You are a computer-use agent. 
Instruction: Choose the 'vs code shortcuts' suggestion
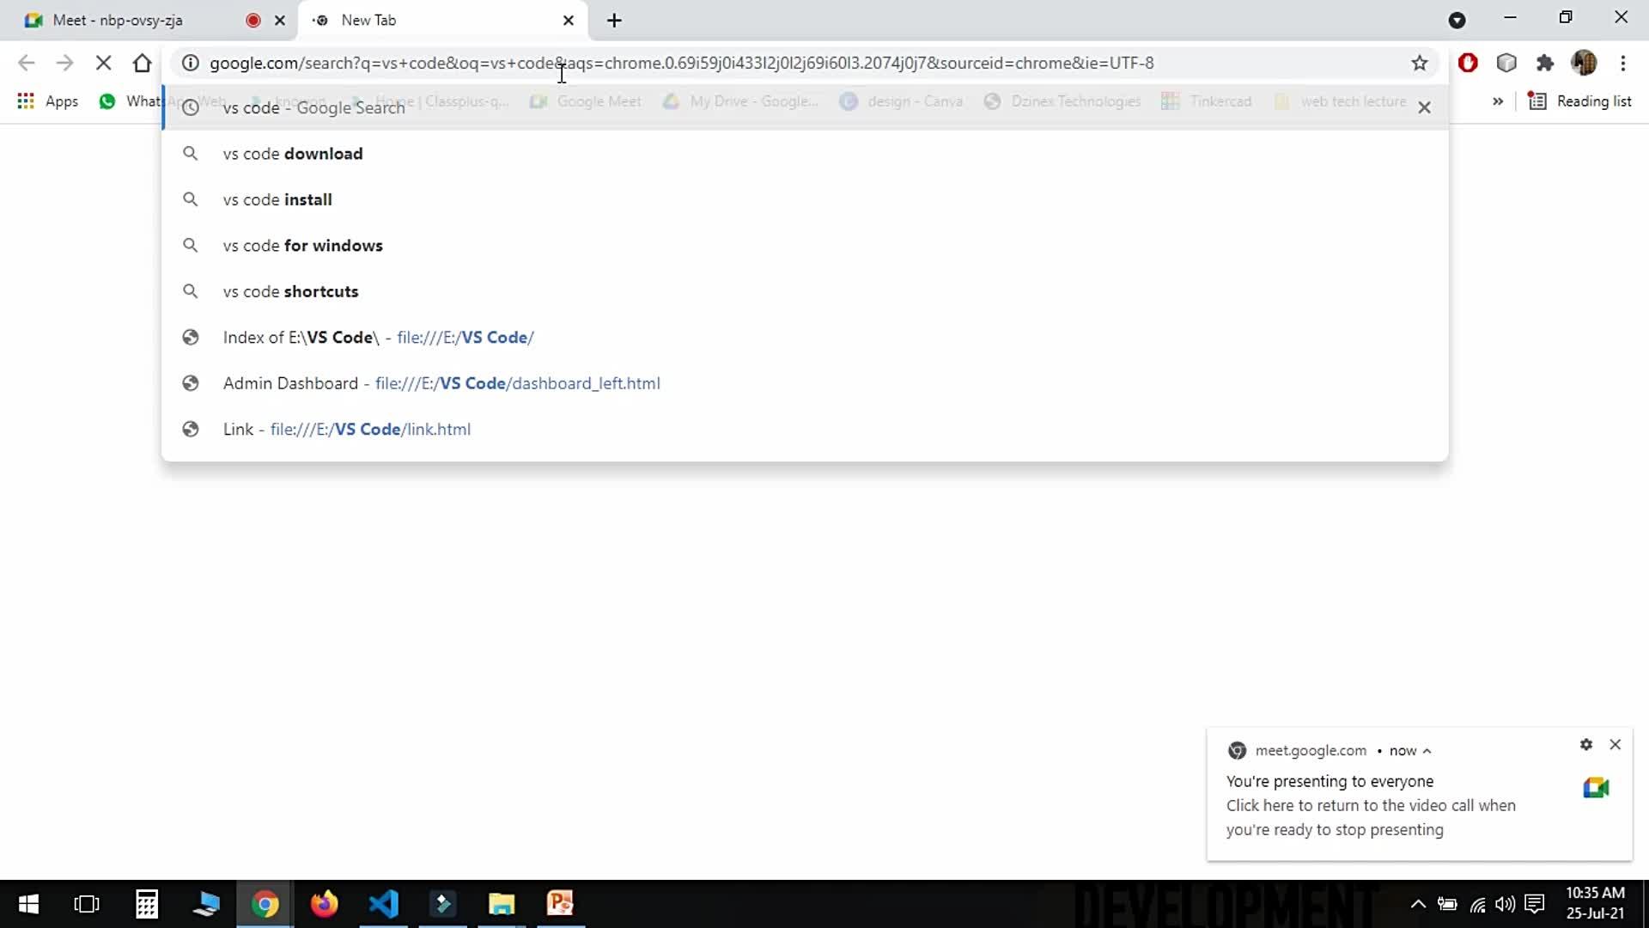(804, 291)
